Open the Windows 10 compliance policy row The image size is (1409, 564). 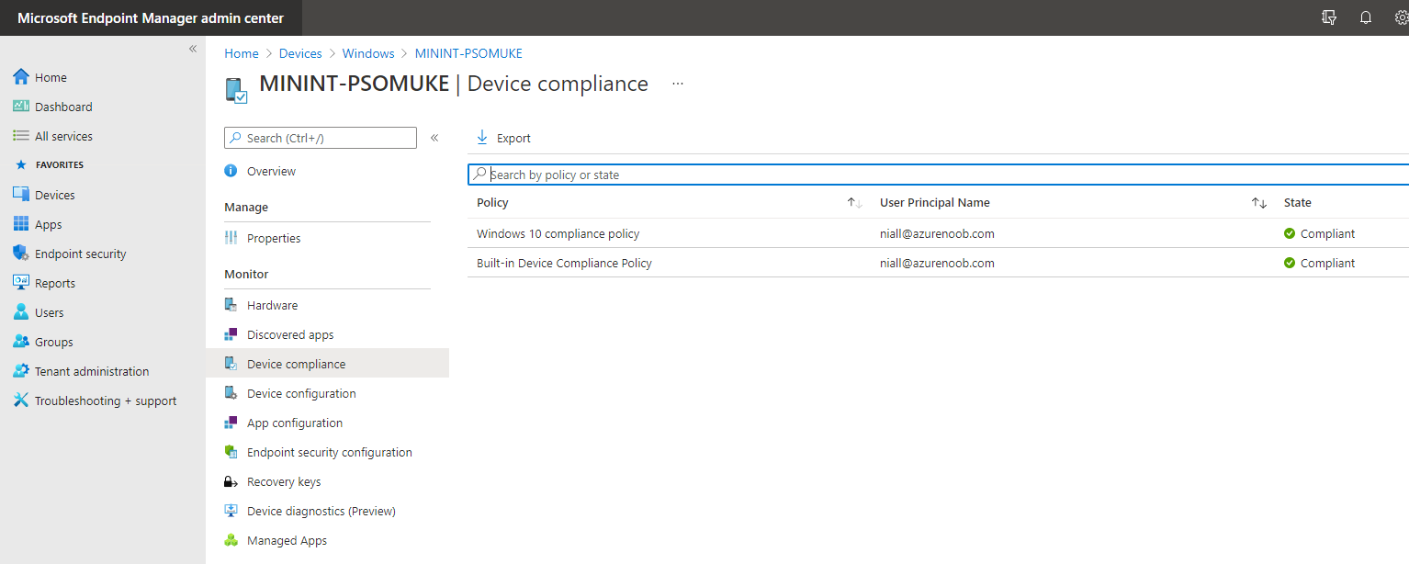(x=938, y=233)
